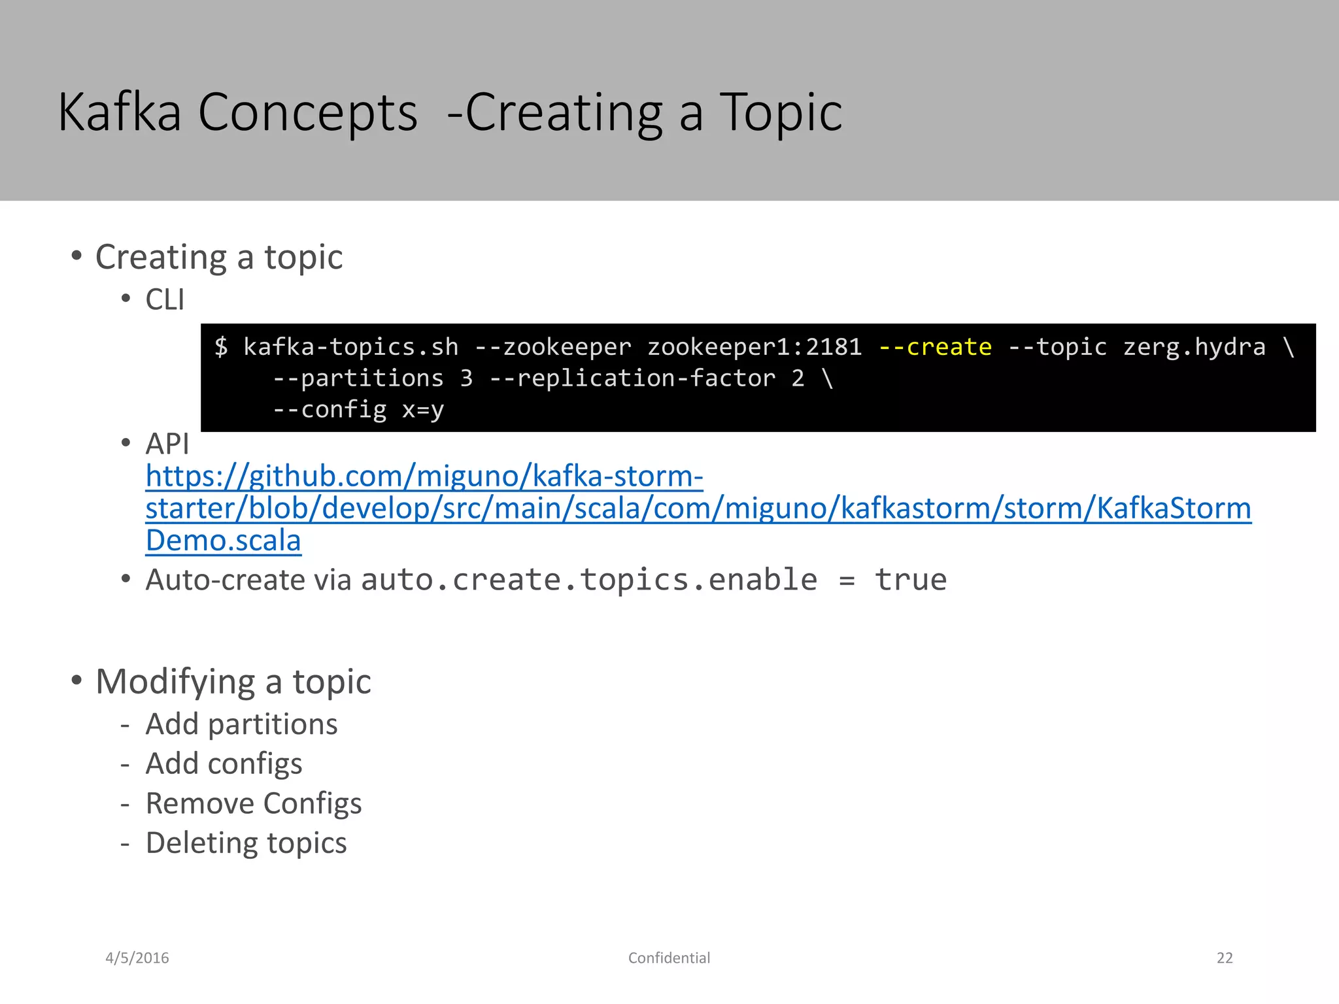Viewport: 1339px width, 1004px height.
Task: Click the auto.create.topics.enable text
Action: 588,580
